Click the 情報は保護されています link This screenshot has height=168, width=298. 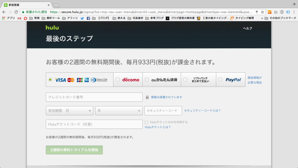point(166,97)
